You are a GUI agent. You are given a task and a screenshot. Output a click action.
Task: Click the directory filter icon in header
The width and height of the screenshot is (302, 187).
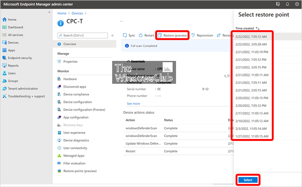[278, 4]
